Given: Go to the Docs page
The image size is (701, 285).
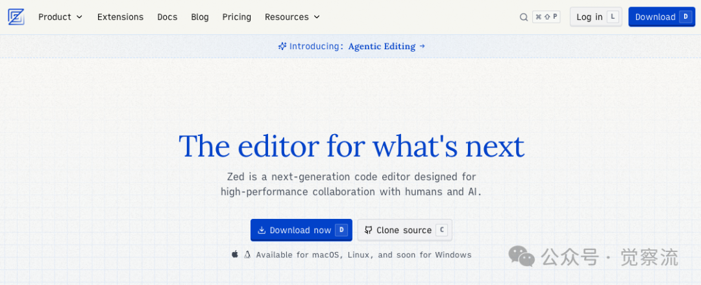Looking at the screenshot, I should pos(167,17).
